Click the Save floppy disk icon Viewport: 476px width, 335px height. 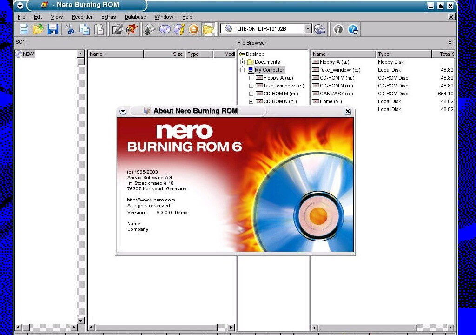tap(53, 29)
